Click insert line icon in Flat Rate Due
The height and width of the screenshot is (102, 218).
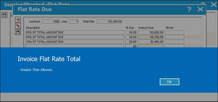[18, 20]
